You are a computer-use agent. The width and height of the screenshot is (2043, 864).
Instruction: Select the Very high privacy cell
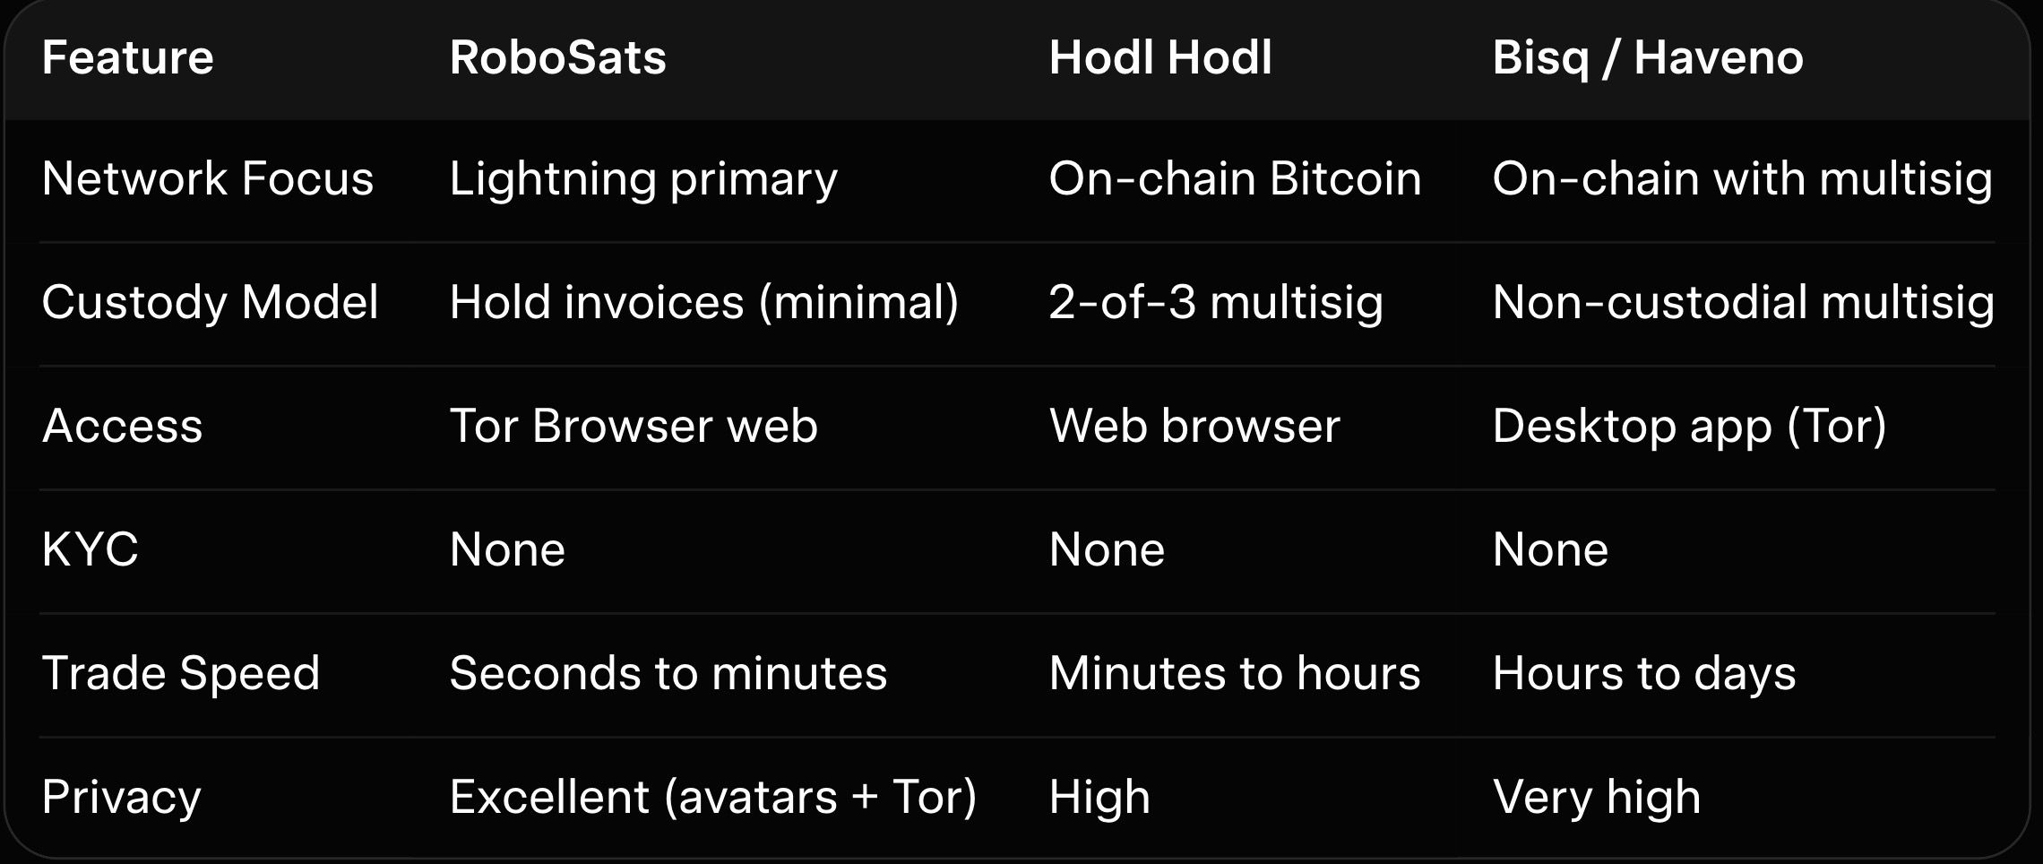pos(1596,797)
